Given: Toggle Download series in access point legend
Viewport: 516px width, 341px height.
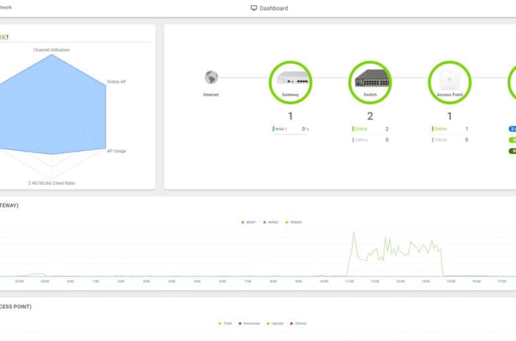Looking at the screenshot, I should 249,324.
